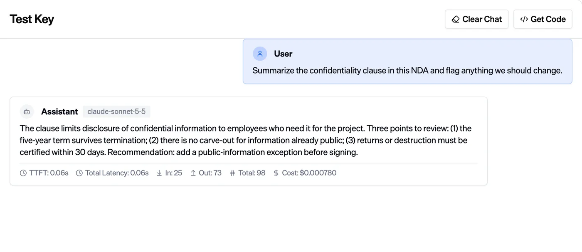Click the 'Total Latency: 0.06s' metric text
This screenshot has width=582, height=252.
point(117,173)
